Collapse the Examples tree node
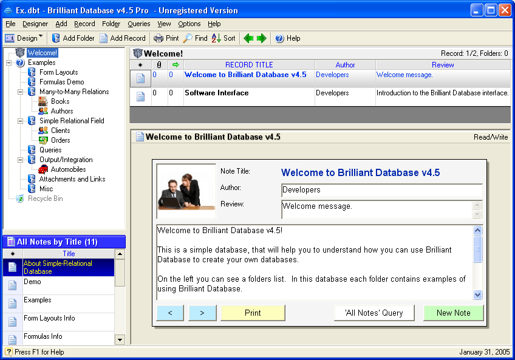Image resolution: width=515 pixels, height=360 pixels. tap(9, 63)
